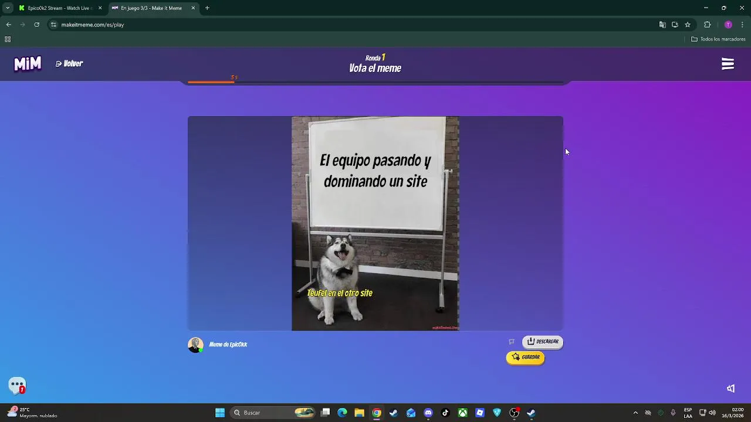Screen dimensions: 751x422
Task: Switch the ESP LAA keyboard language
Action: tap(688, 413)
